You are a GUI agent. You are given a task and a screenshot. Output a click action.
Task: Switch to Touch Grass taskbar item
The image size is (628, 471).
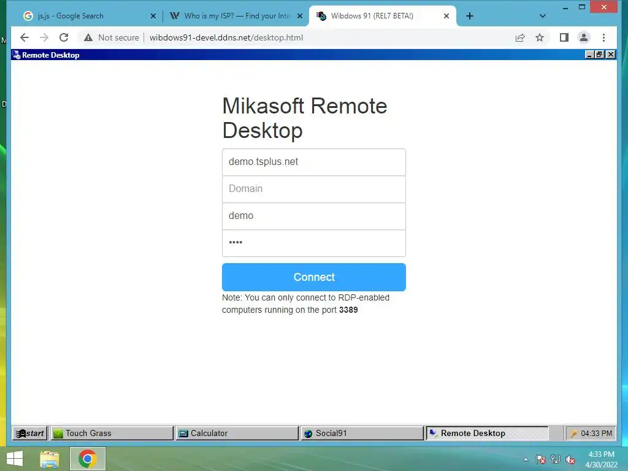[112, 434]
